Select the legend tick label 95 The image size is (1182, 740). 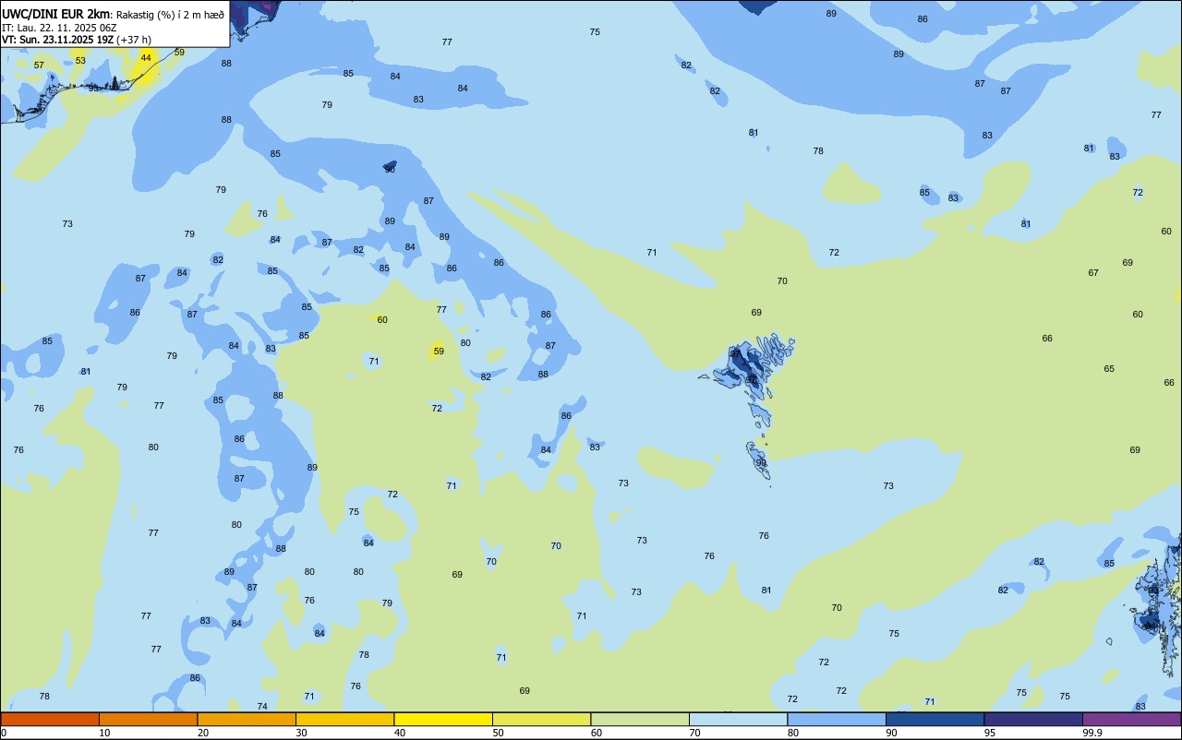click(989, 733)
